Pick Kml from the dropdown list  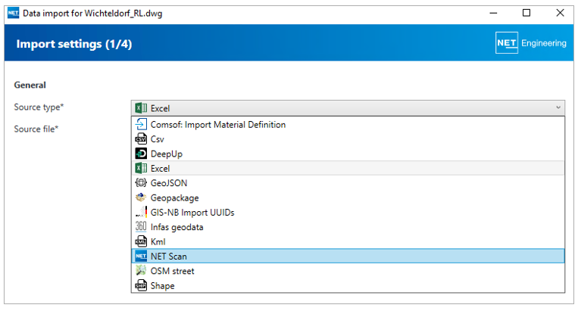[x=348, y=241]
